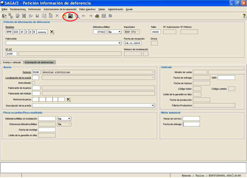Click the Fabricante del módulo code field

36,93
